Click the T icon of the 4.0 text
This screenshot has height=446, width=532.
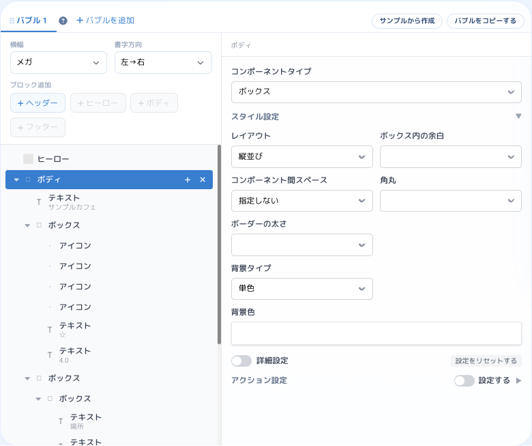[x=50, y=355]
